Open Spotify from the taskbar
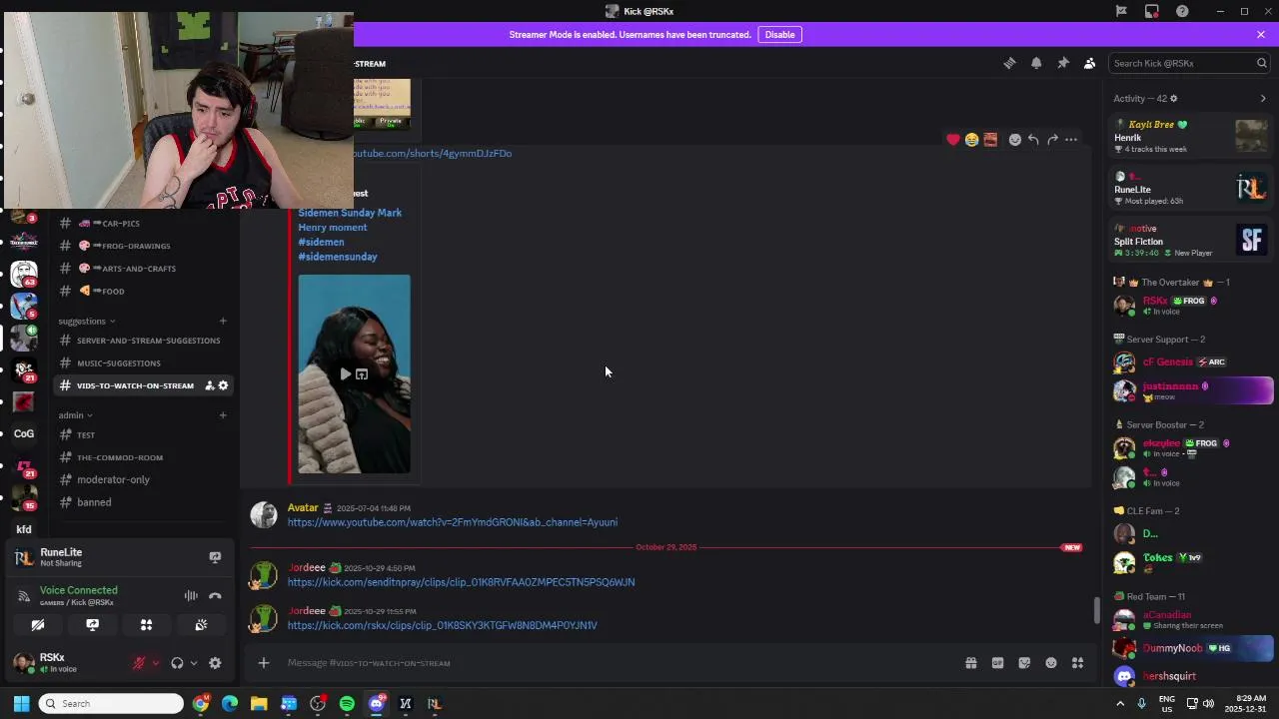The height and width of the screenshot is (719, 1279). pyautogui.click(x=347, y=704)
